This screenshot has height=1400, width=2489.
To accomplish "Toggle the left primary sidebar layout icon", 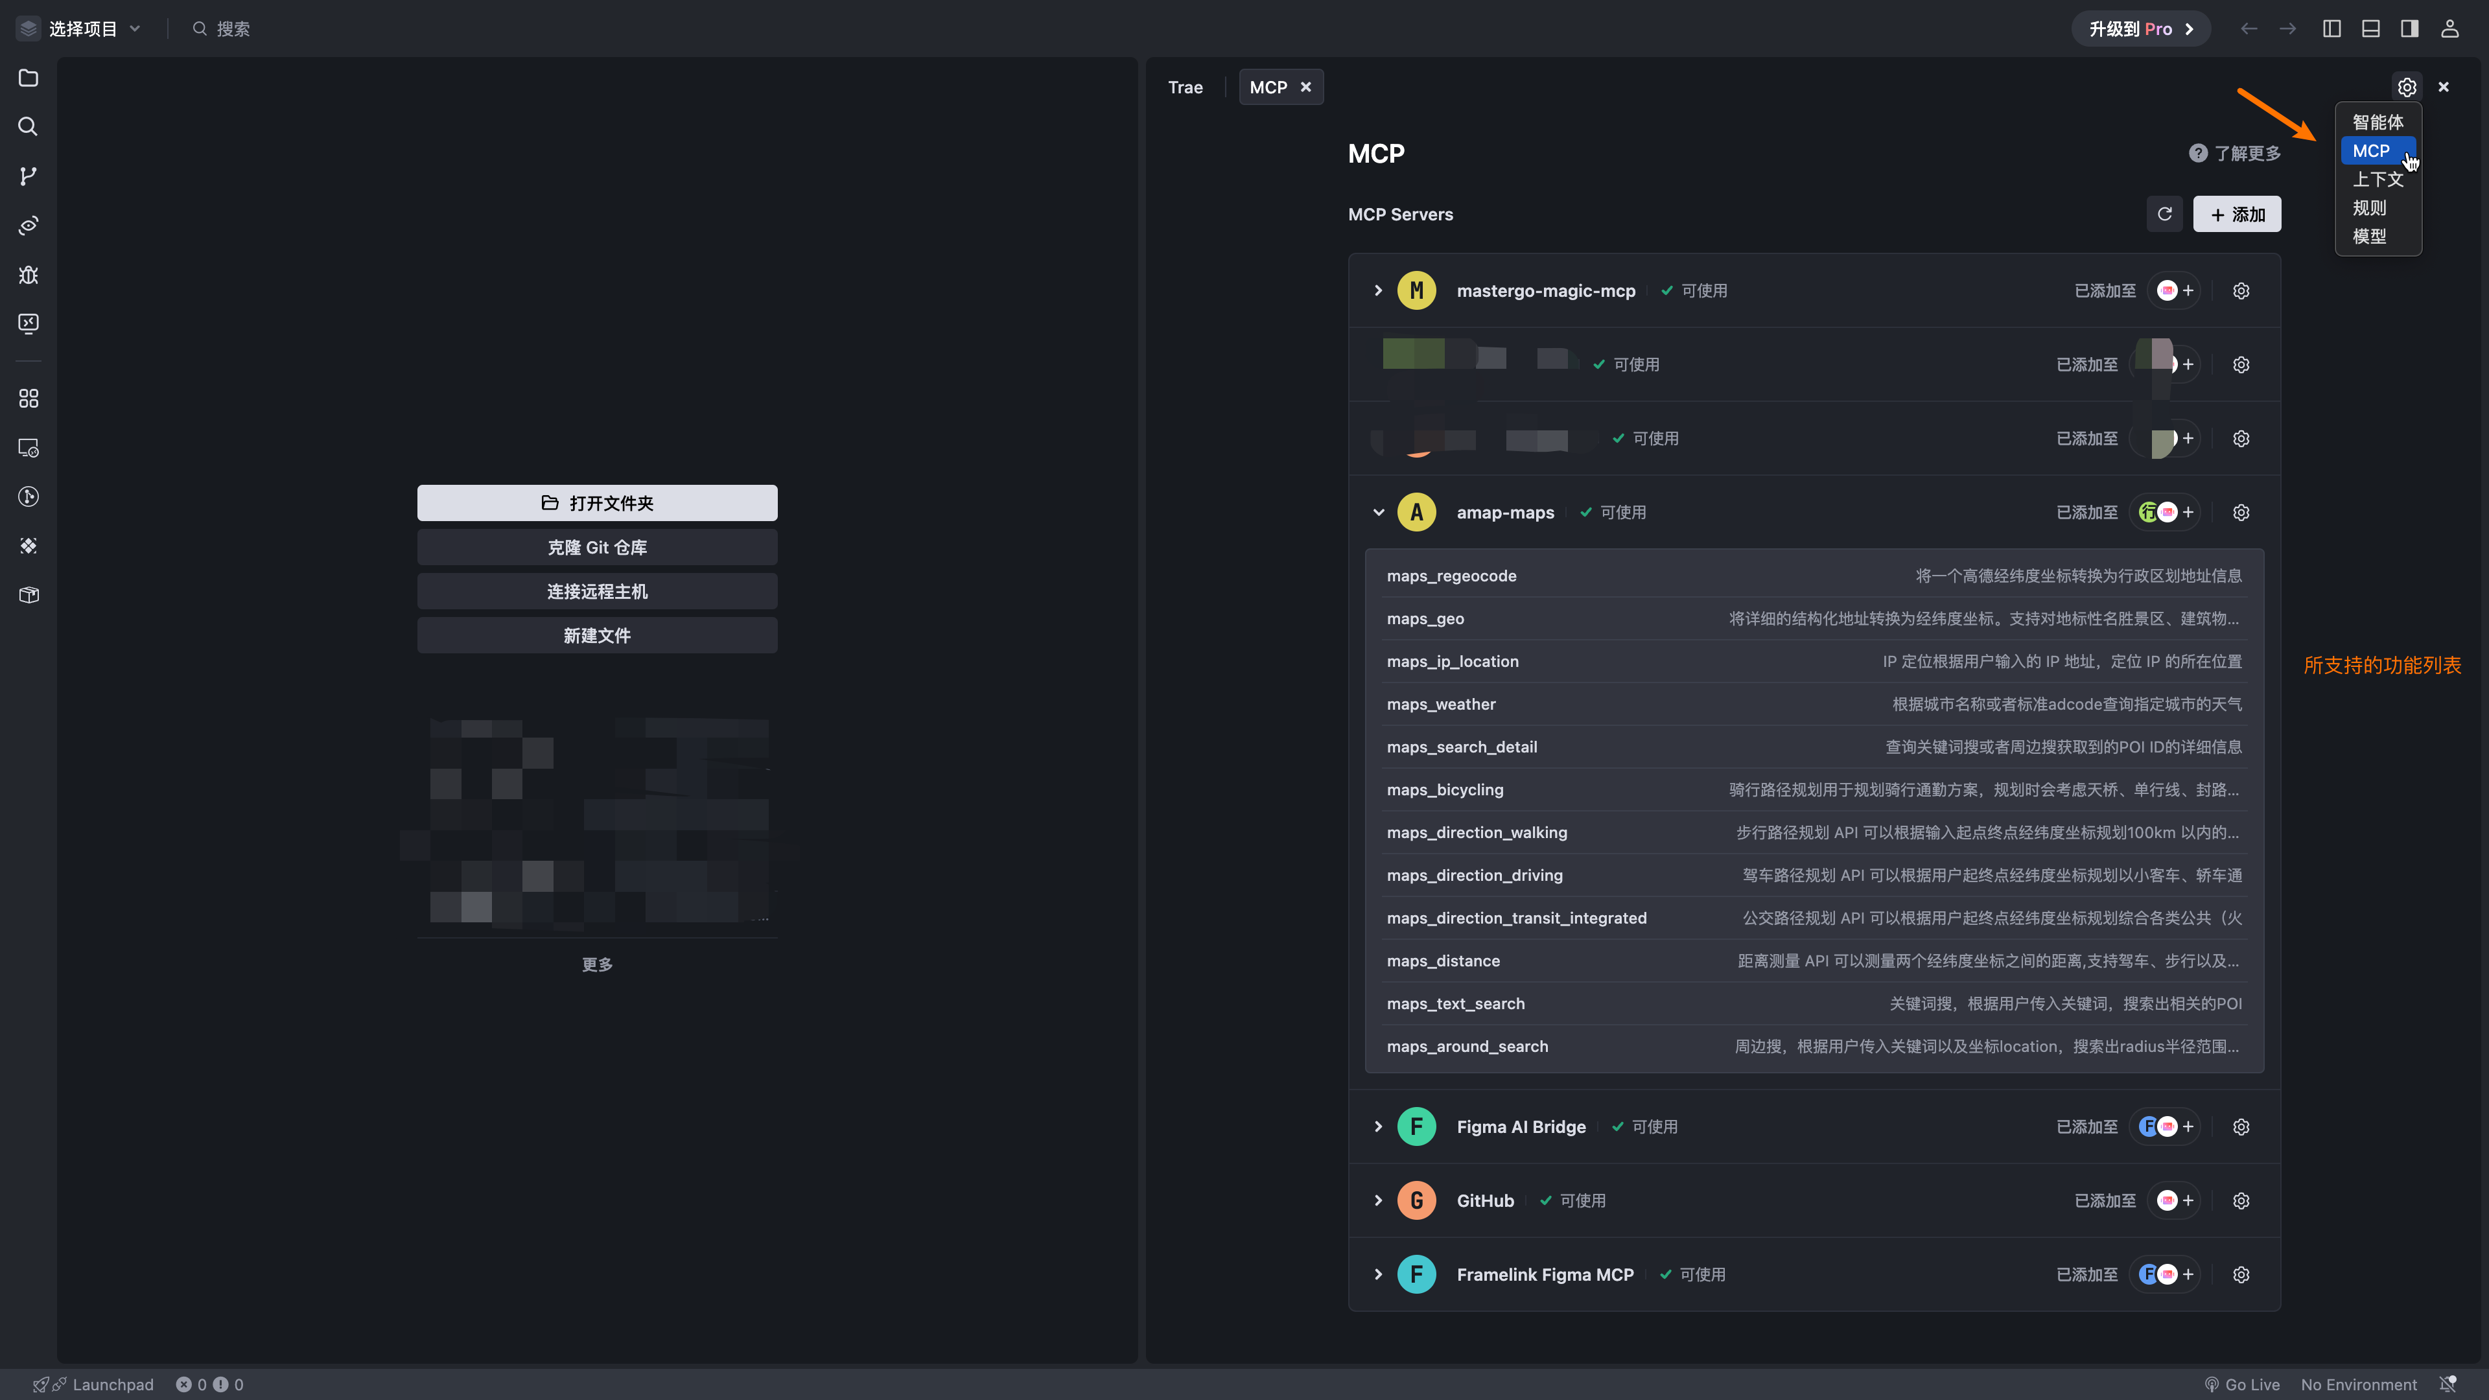I will coord(2331,29).
